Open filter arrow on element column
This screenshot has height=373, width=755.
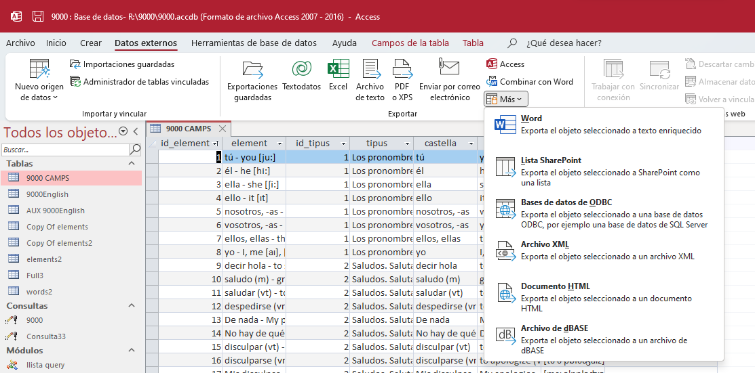[280, 144]
